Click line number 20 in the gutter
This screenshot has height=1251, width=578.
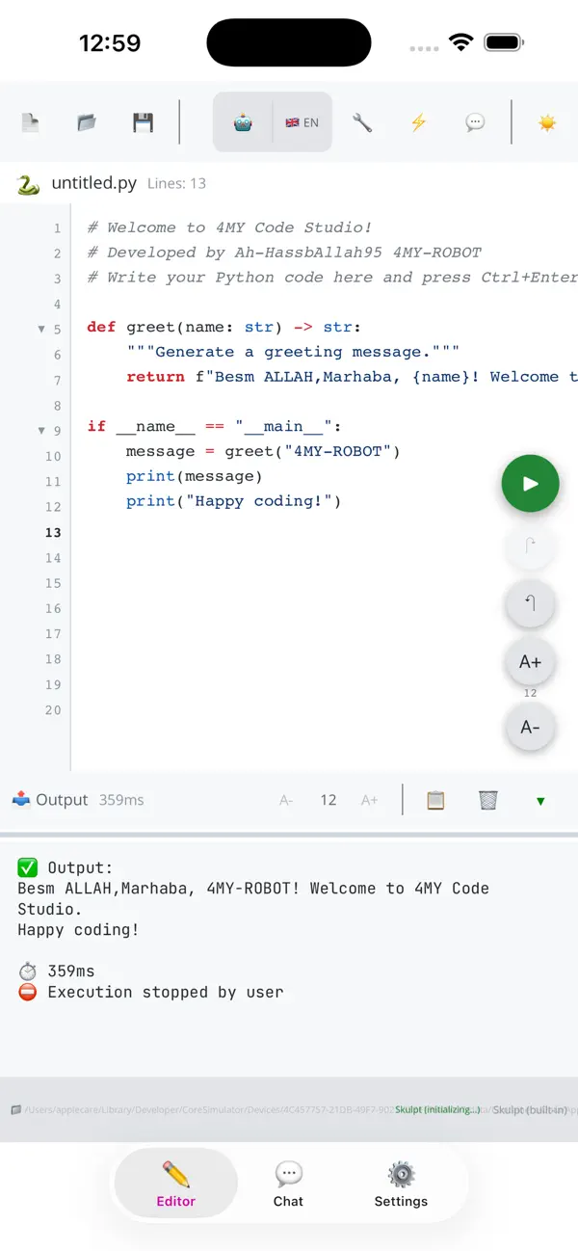tap(52, 710)
